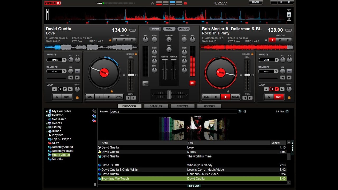Image resolution: width=338 pixels, height=190 pixels.
Task: Click the left channel volume fader
Action: (165, 60)
